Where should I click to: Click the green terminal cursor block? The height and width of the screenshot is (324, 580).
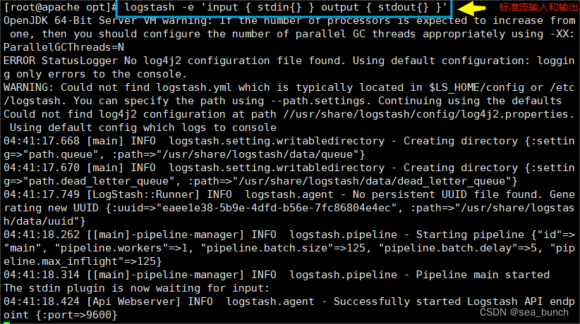6,320
